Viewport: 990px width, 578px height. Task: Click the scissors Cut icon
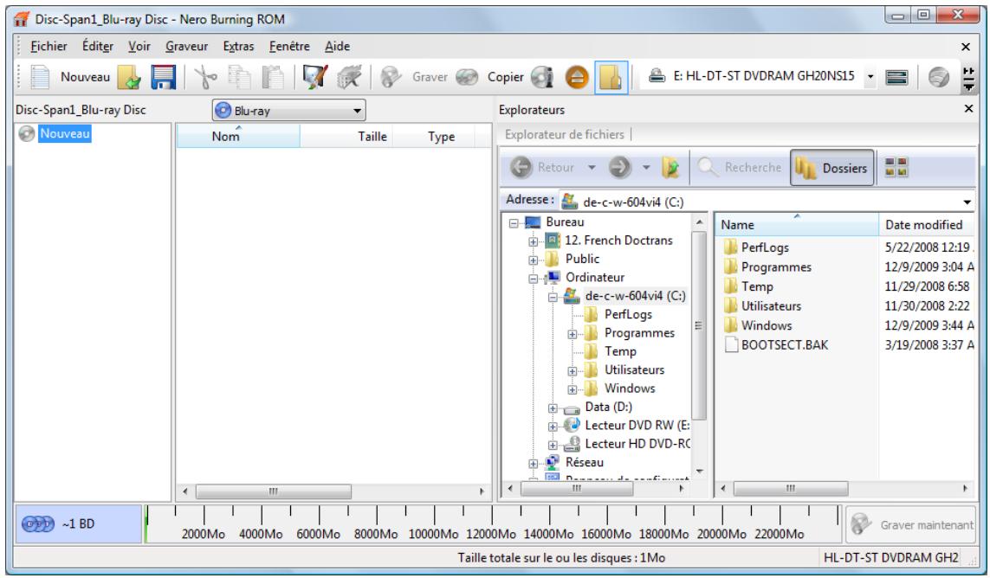205,77
